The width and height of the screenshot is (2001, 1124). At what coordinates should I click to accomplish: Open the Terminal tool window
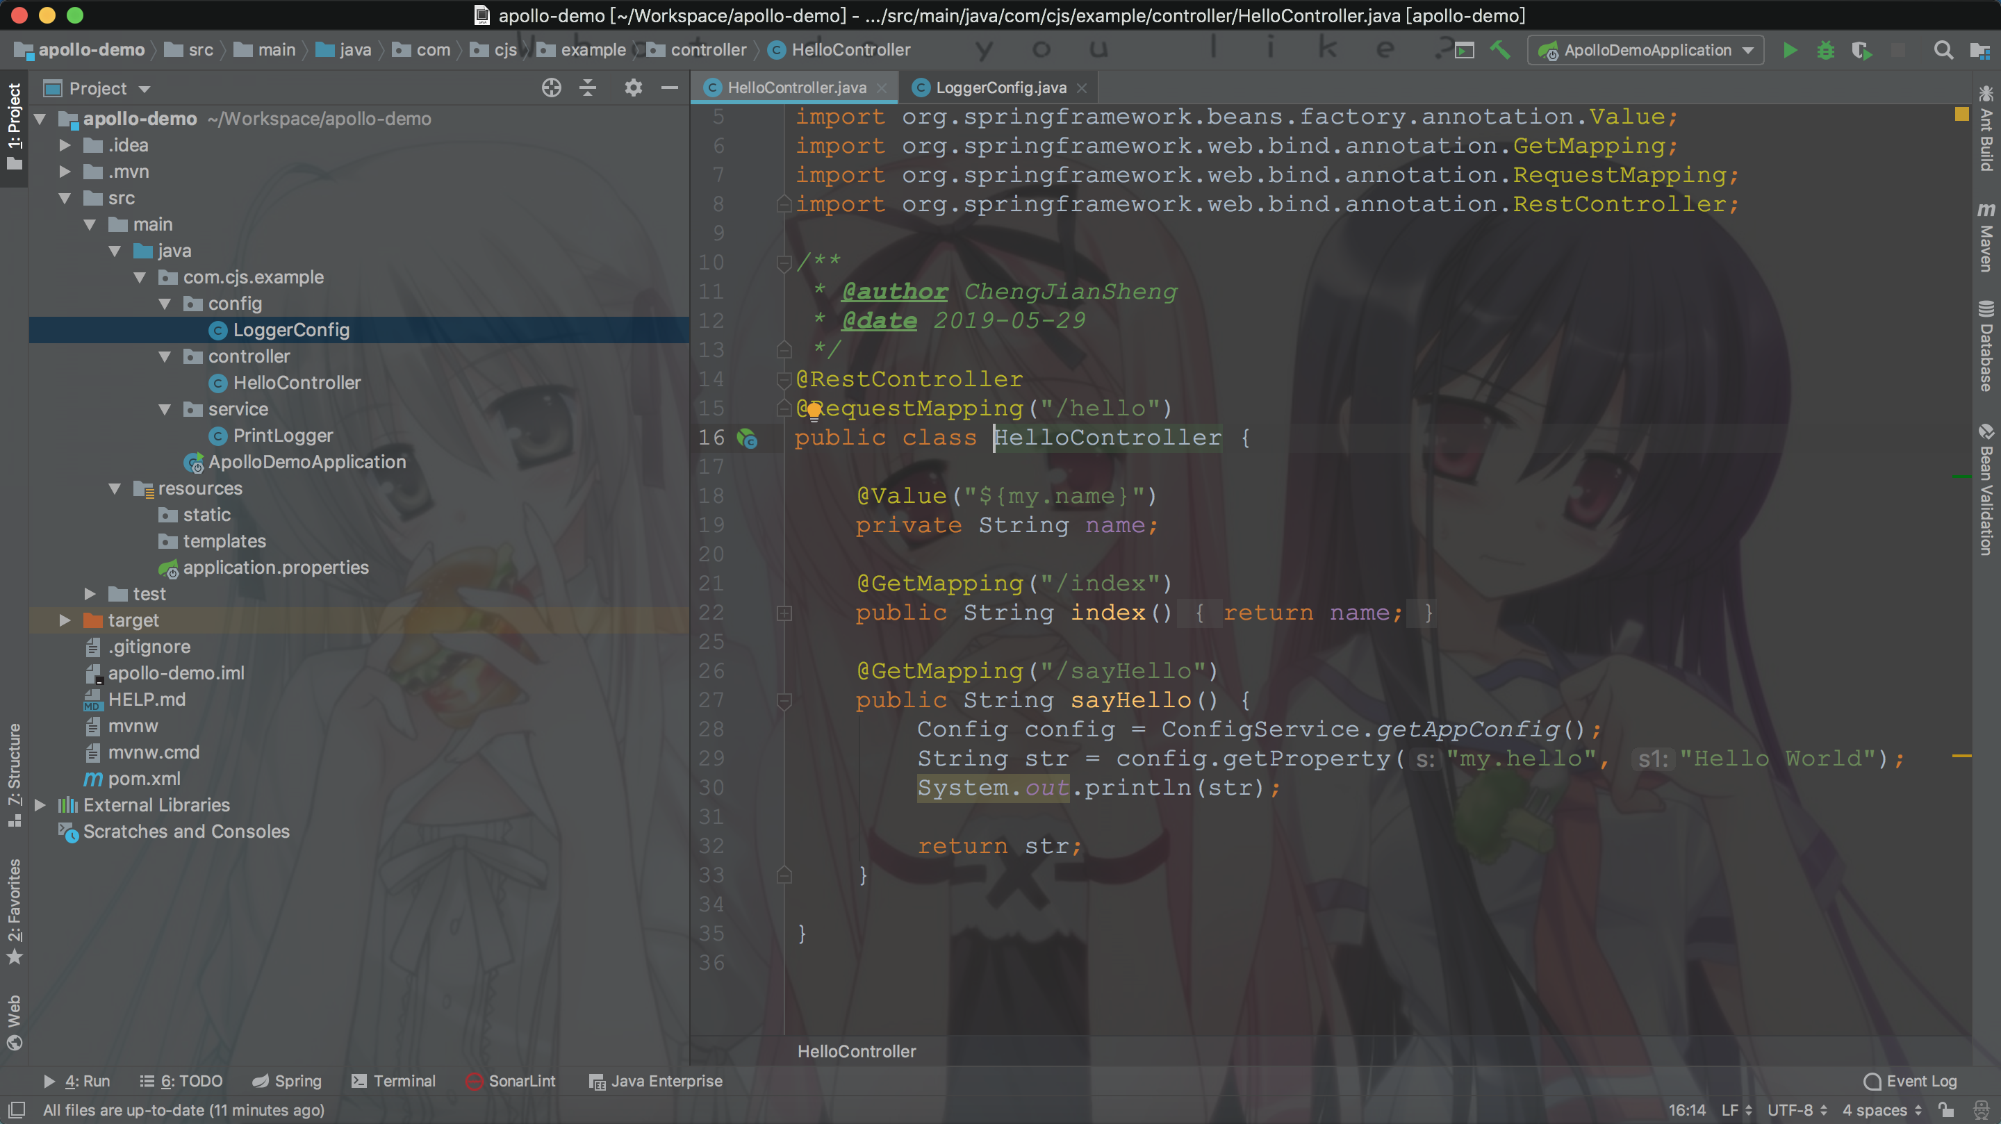click(393, 1082)
